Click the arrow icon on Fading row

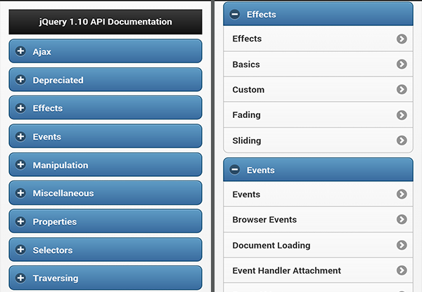tap(402, 115)
